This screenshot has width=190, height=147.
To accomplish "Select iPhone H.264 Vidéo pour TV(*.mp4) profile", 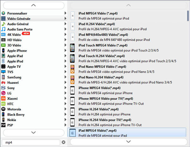I will click(127, 122).
